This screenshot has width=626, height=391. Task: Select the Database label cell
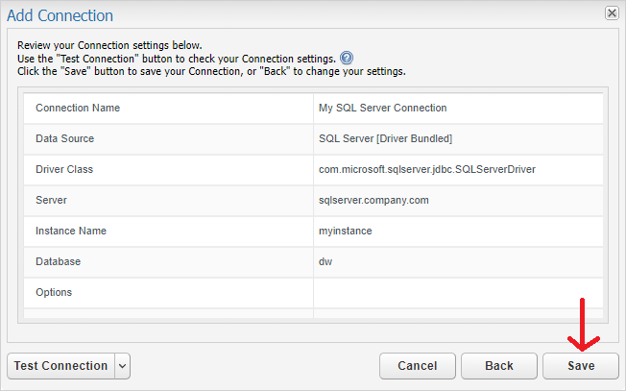168,261
